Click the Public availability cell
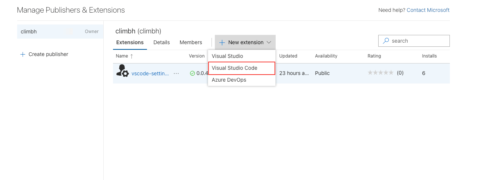 [x=322, y=73]
